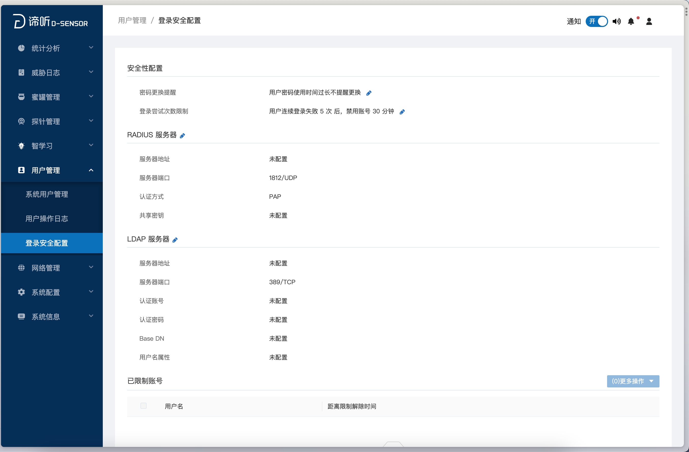689x452 pixels.
Task: Edit the password change reminder setting
Action: [368, 93]
